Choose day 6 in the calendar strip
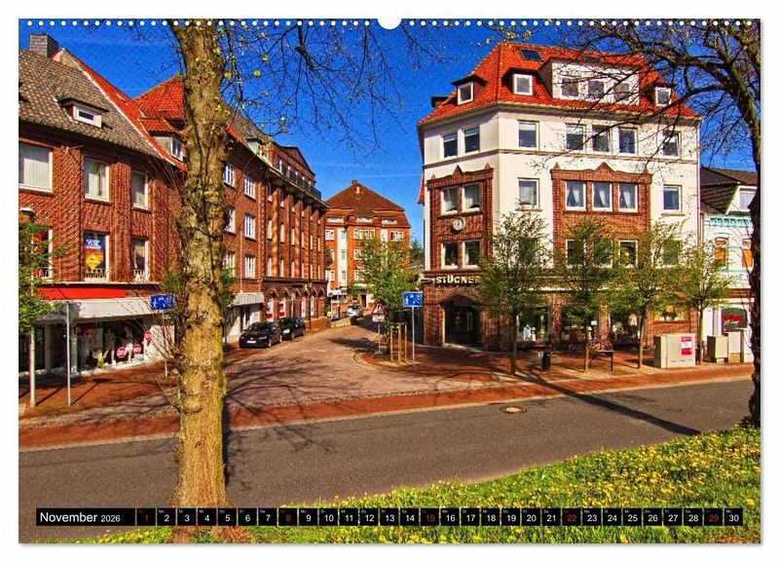This screenshot has height=562, width=779. click(x=247, y=517)
